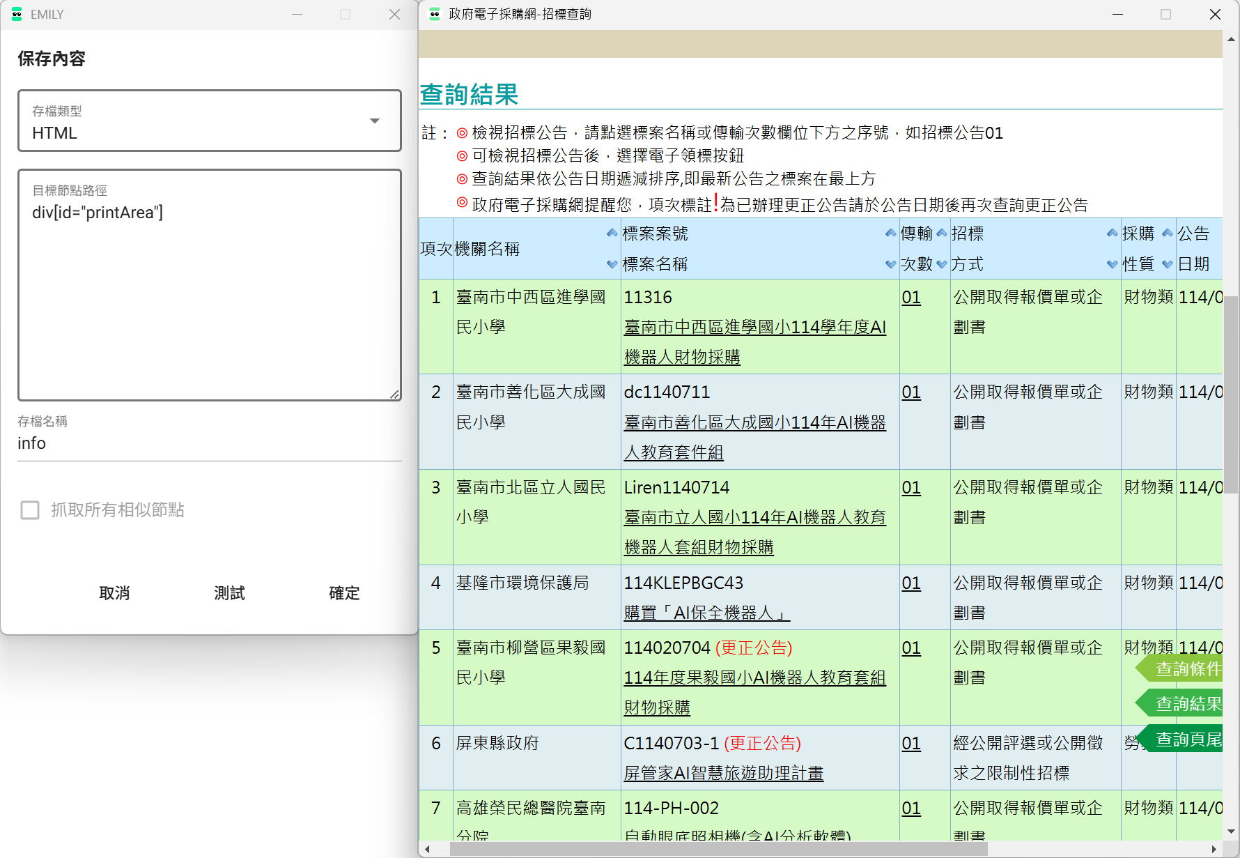The height and width of the screenshot is (858, 1240).
Task: Sort 招標方式 column with down arrow
Action: (1113, 264)
